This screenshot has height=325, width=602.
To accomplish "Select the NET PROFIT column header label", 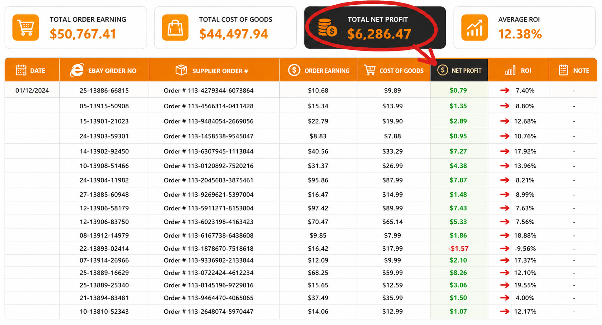I will click(x=466, y=71).
